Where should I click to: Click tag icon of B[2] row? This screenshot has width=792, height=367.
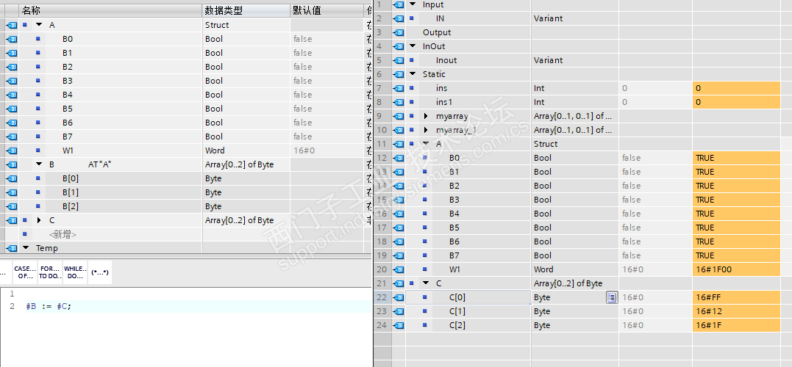pos(12,206)
